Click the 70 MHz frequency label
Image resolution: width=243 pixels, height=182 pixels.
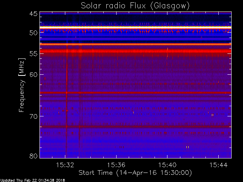[x=33, y=116]
